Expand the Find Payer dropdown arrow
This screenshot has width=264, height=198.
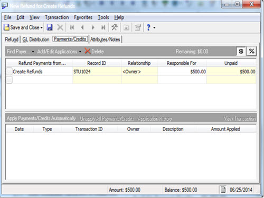(33, 52)
